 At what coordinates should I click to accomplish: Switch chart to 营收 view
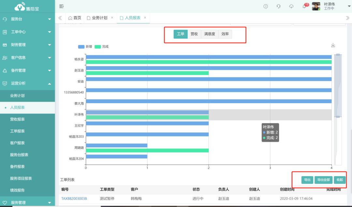tap(194, 34)
